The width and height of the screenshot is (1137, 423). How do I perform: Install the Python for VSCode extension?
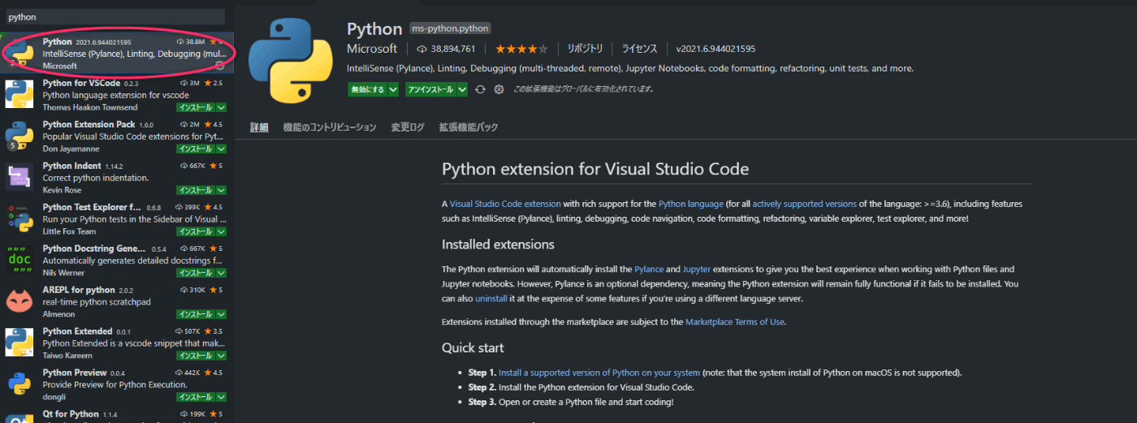(196, 107)
